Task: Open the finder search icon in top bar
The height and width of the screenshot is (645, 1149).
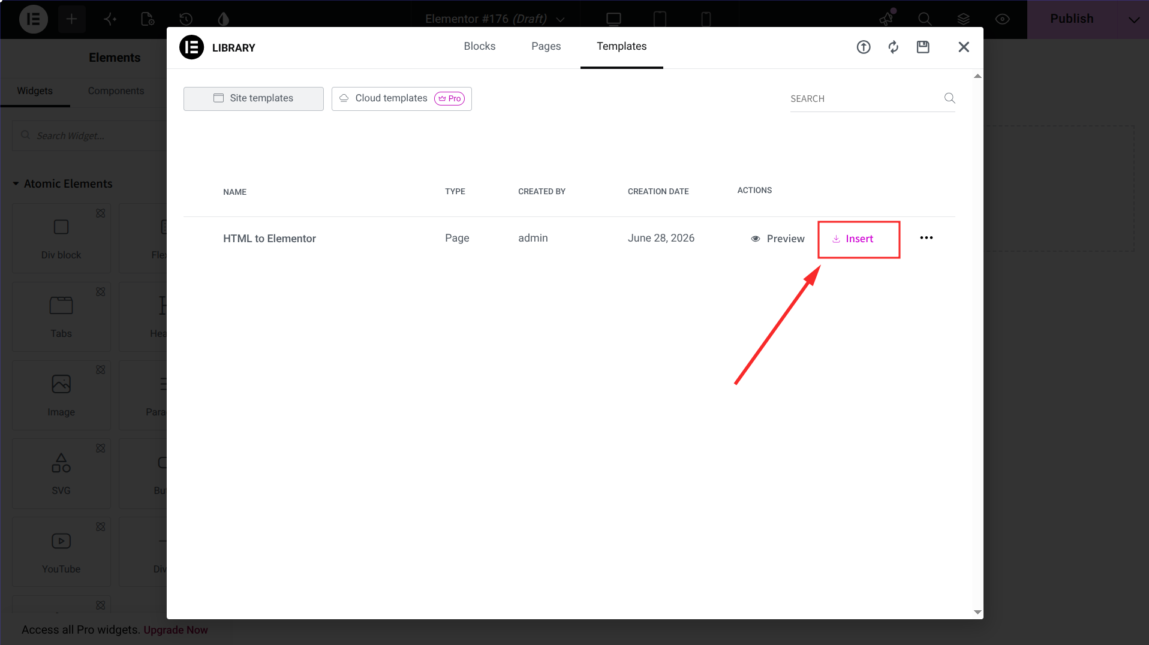Action: (x=925, y=19)
